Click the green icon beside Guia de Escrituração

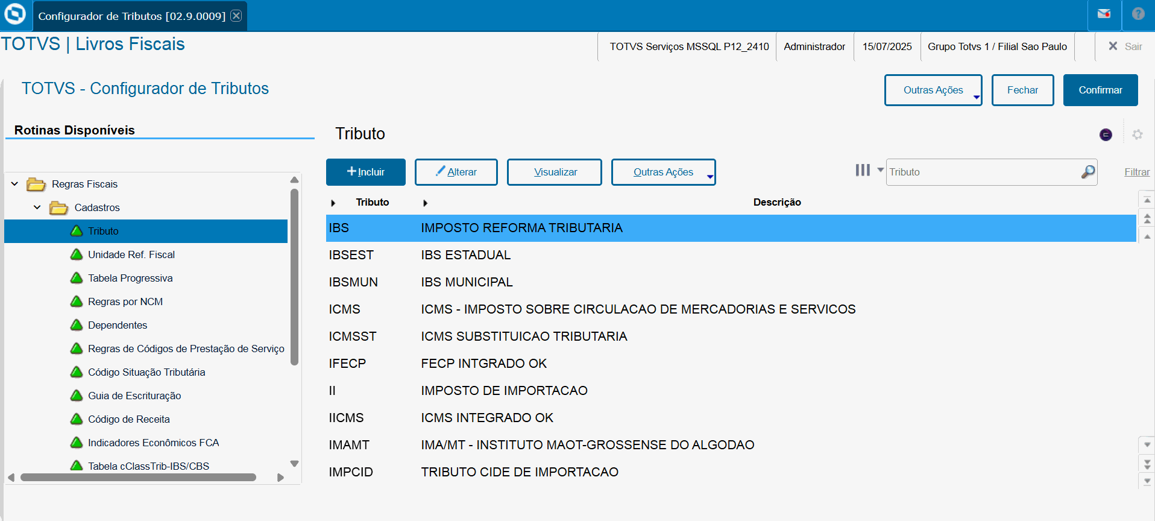(x=77, y=396)
